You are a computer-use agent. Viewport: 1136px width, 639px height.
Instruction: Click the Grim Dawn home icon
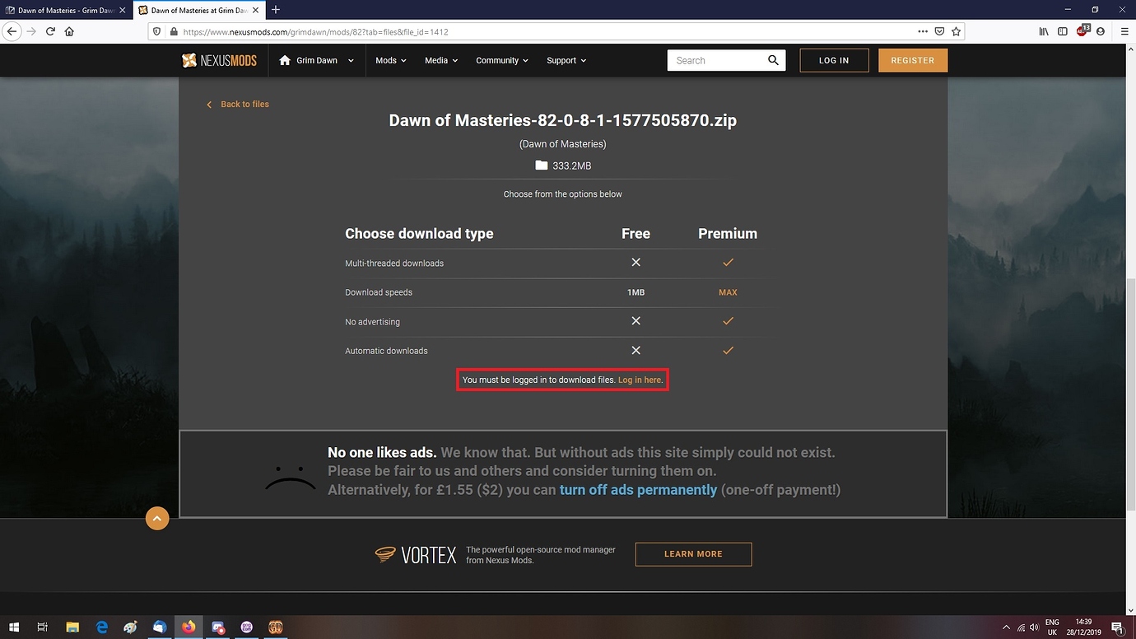(284, 59)
